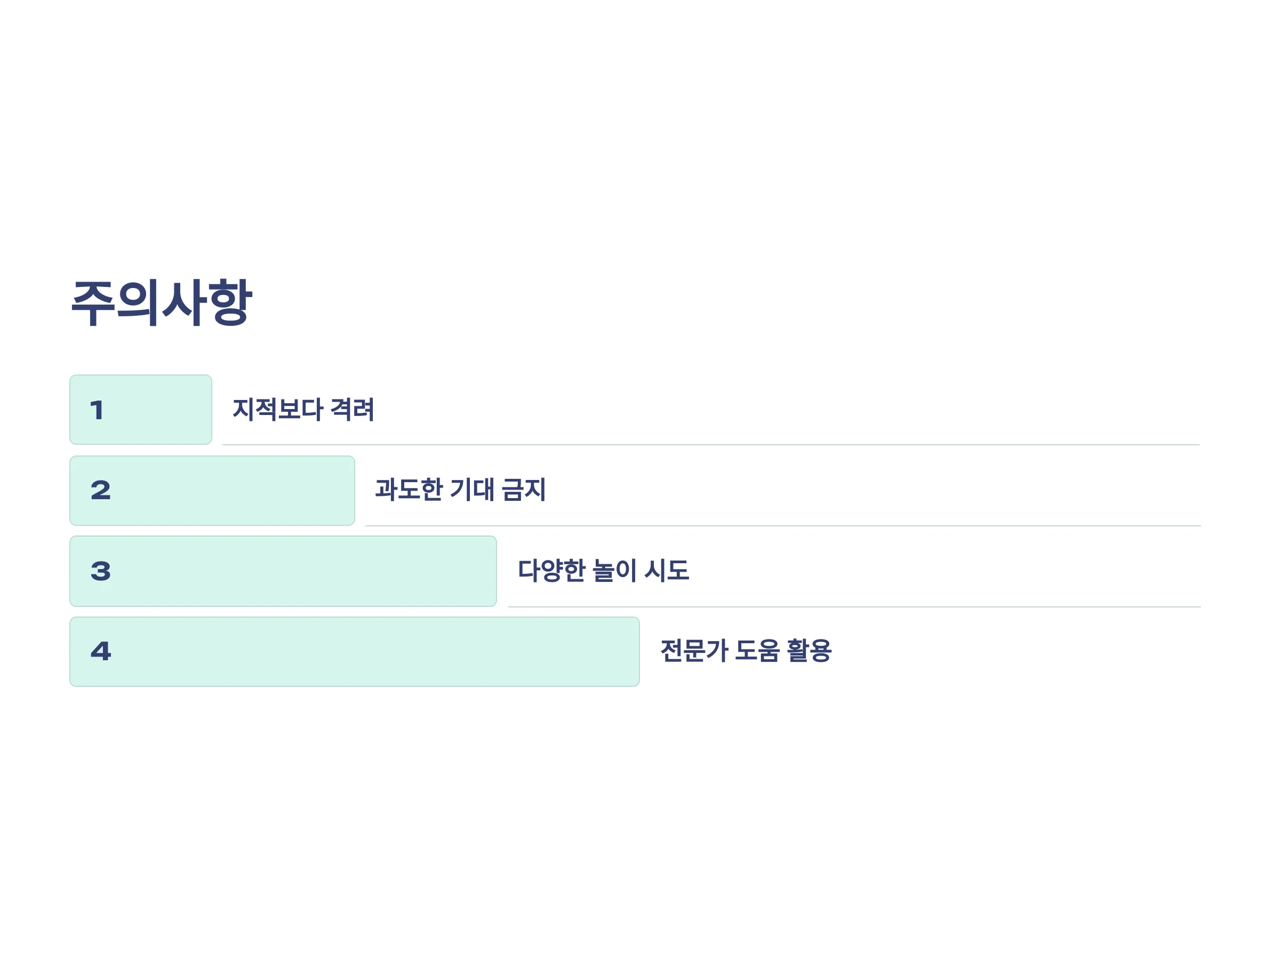Screen dimensions: 1280x960
Task: Select the divider line under 과도한 기대 금지
Action: (782, 526)
